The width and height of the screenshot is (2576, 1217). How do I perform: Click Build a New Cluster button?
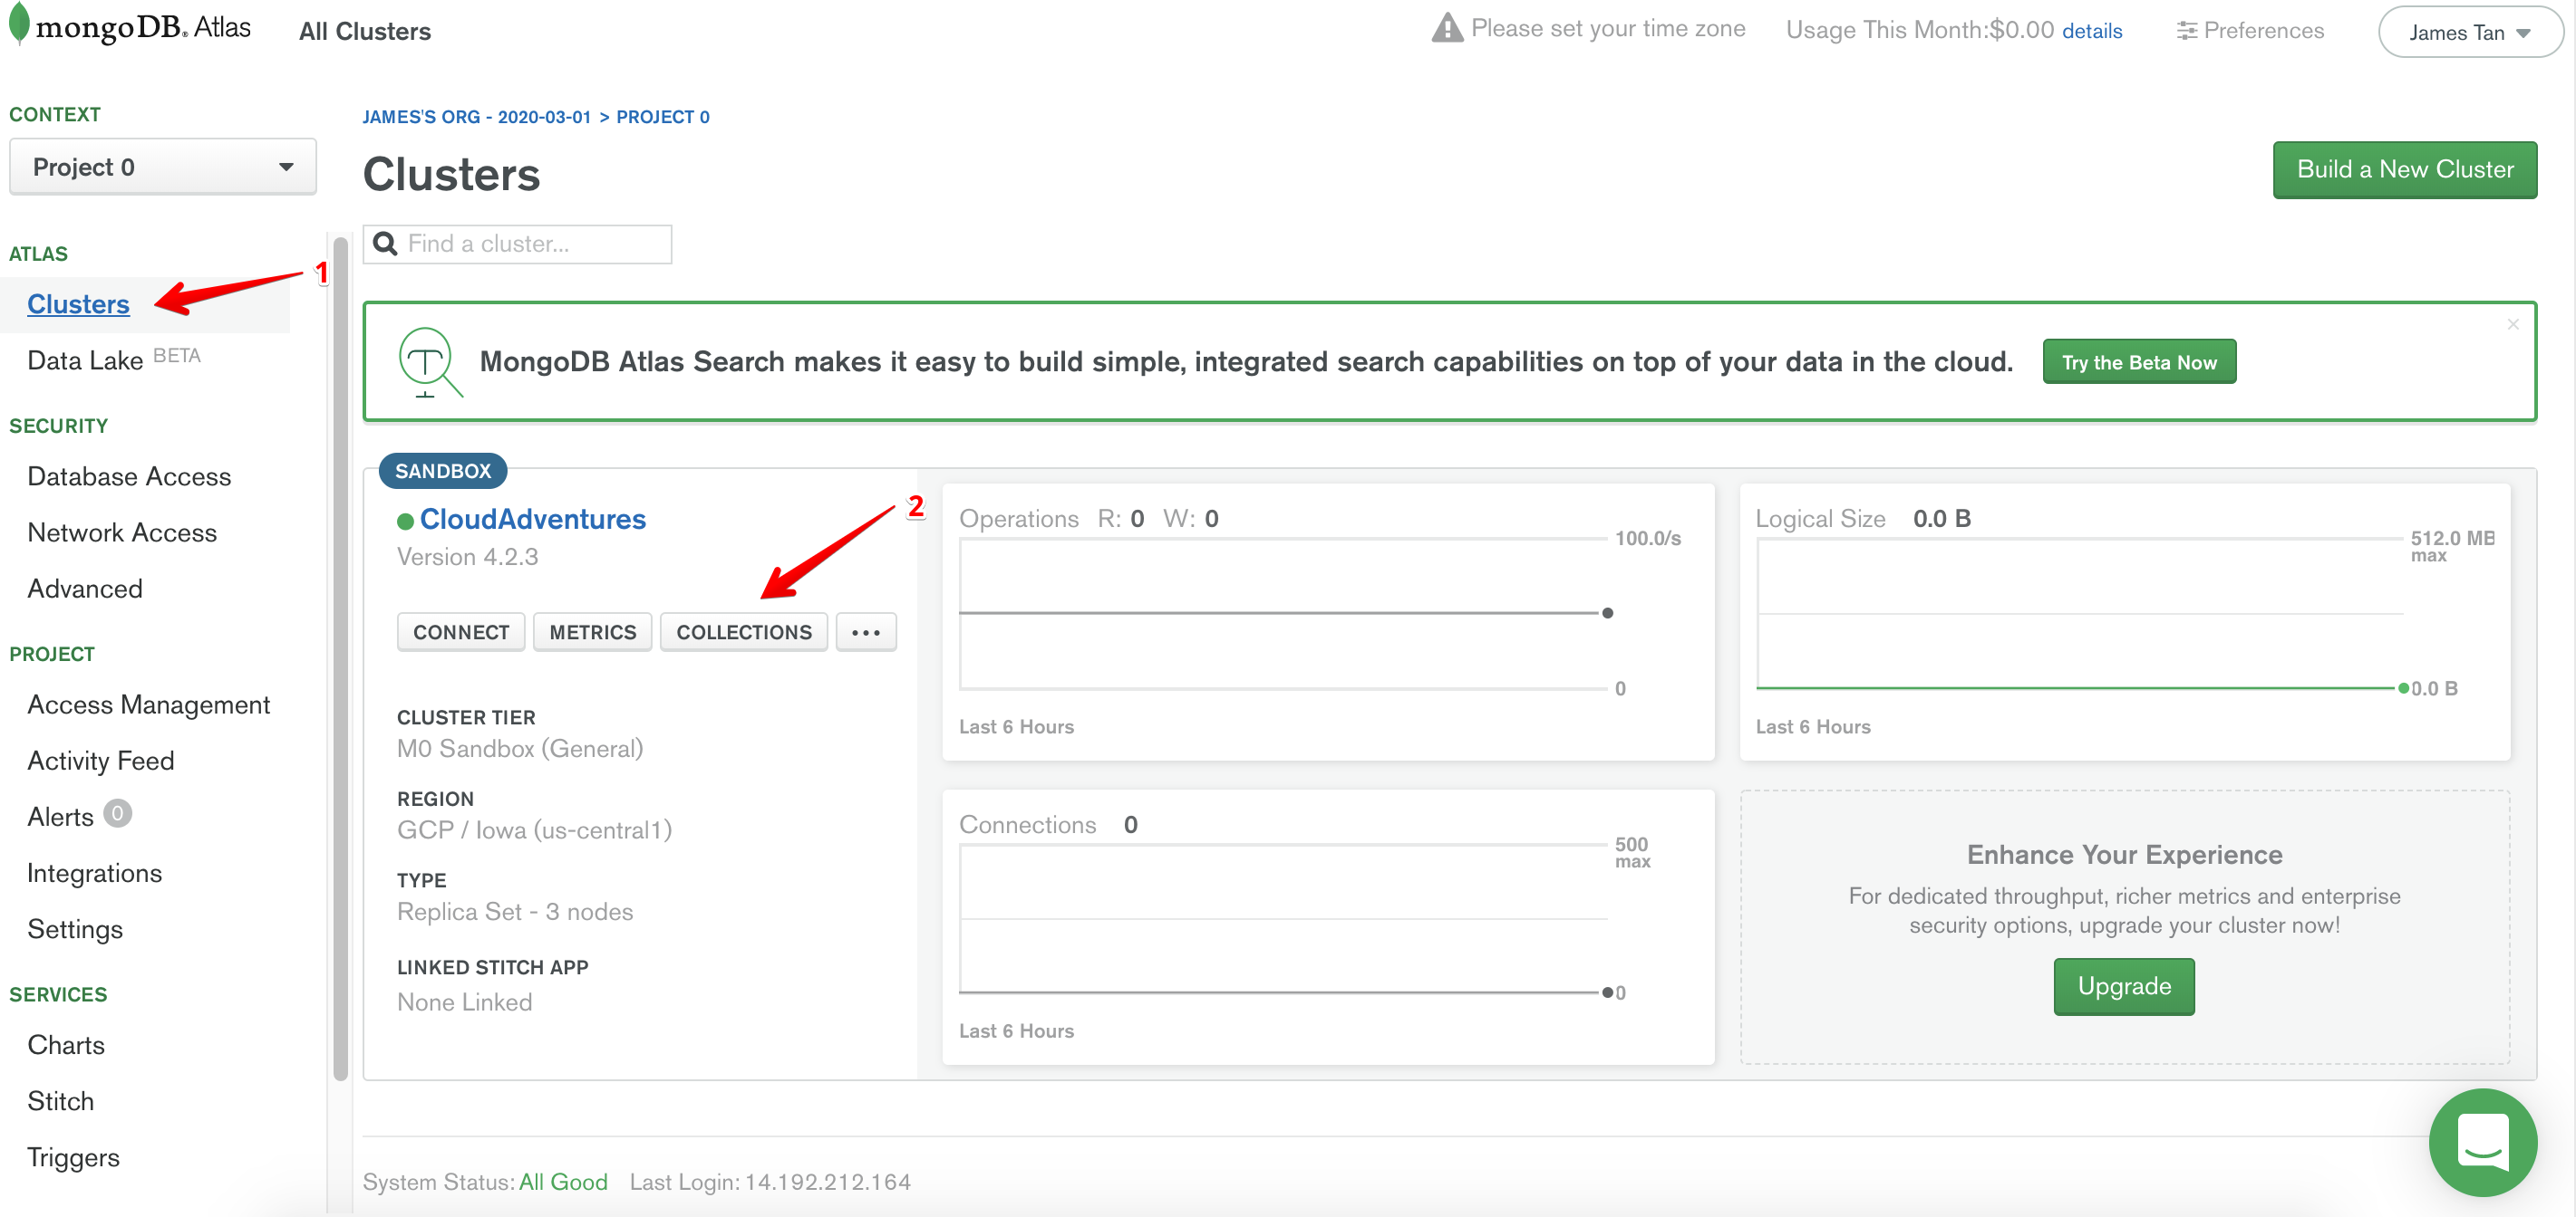(x=2404, y=170)
